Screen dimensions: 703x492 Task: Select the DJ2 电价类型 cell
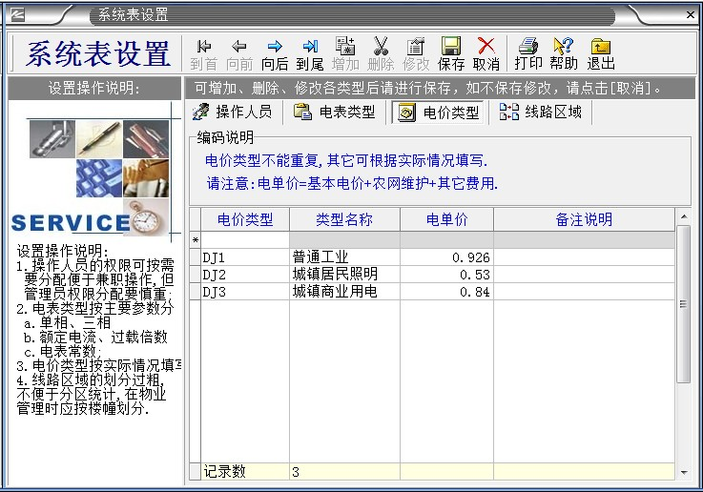coord(244,275)
